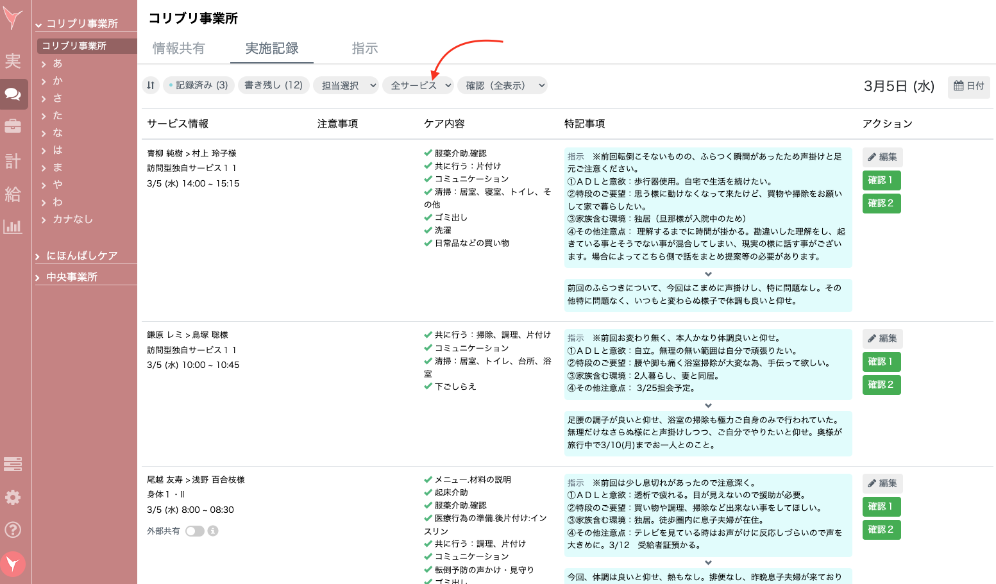Switch to the 指示 tab
Screen dimensions: 996x584
click(364, 48)
